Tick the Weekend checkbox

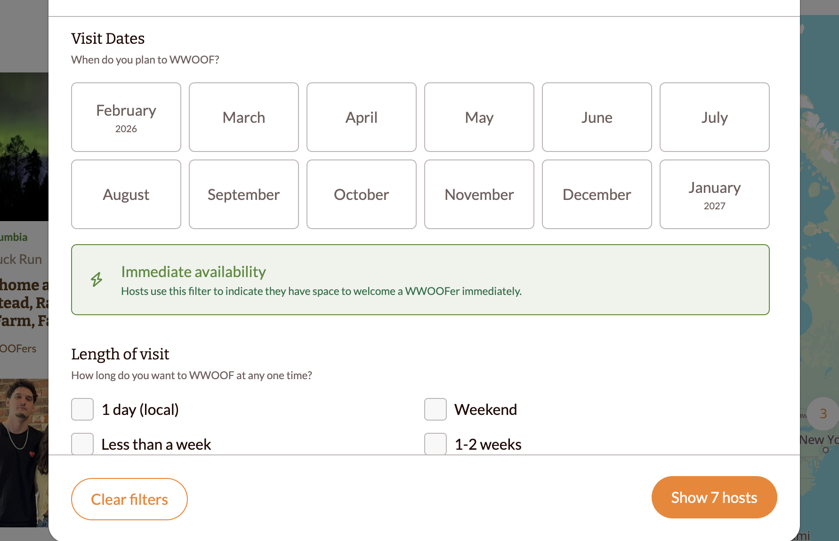pos(436,409)
